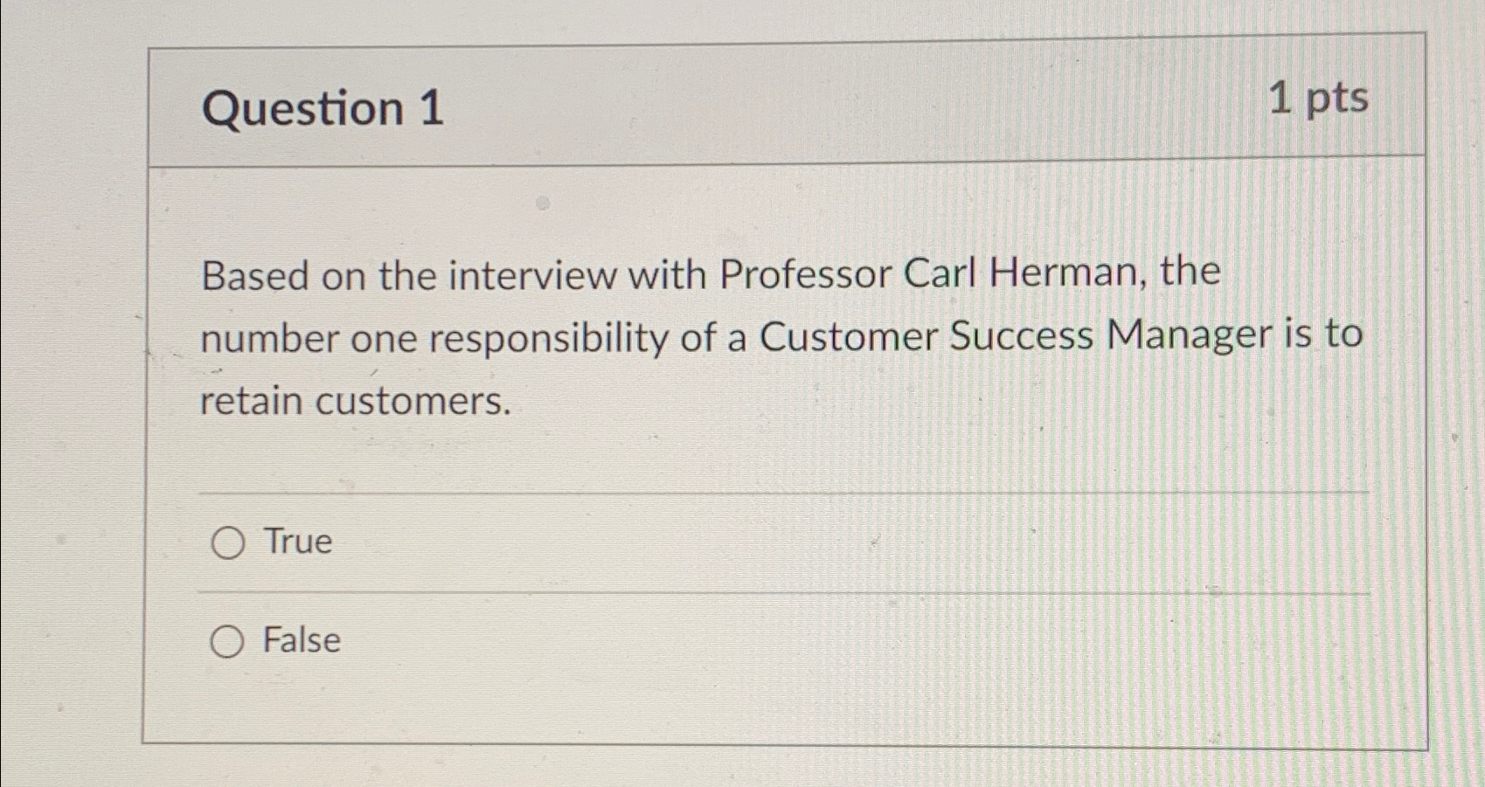This screenshot has height=787, width=1485.
Task: Mark False for the retention question
Action: tap(228, 640)
